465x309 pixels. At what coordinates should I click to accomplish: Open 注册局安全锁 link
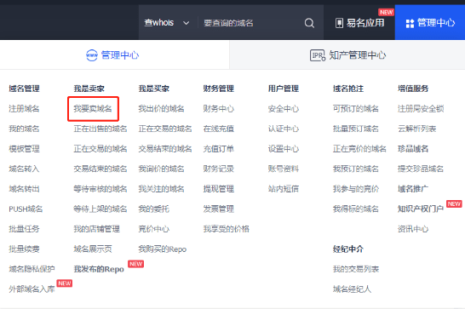click(x=421, y=109)
